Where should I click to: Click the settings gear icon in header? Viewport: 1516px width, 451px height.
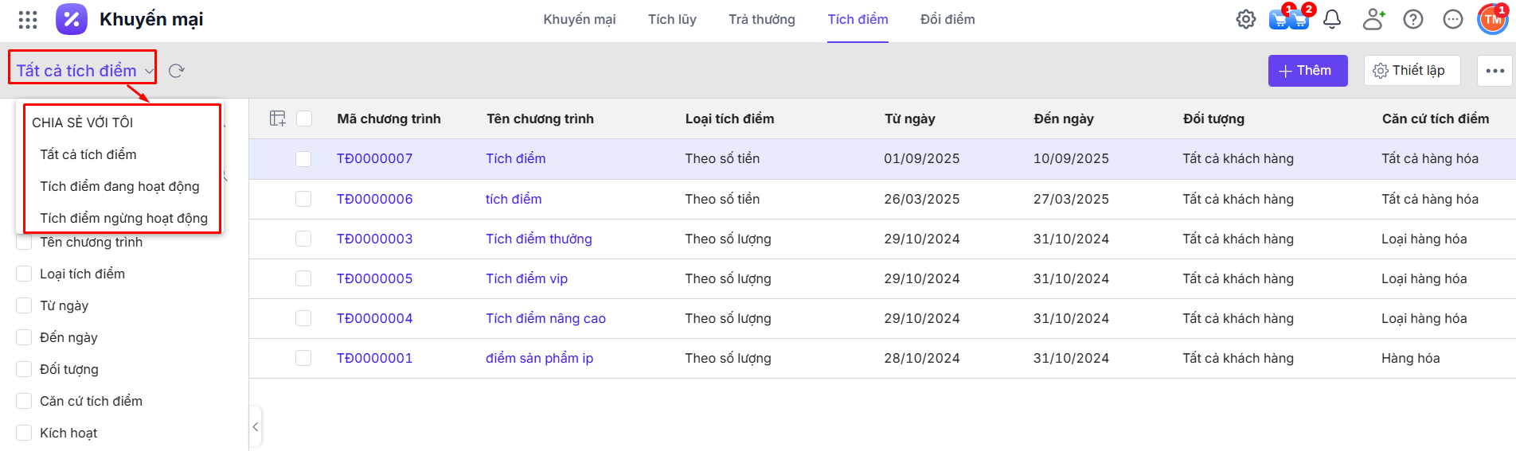(x=1246, y=20)
